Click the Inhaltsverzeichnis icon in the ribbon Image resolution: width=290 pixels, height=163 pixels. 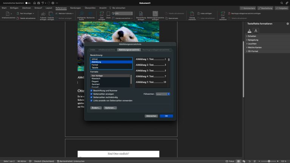click(8, 14)
